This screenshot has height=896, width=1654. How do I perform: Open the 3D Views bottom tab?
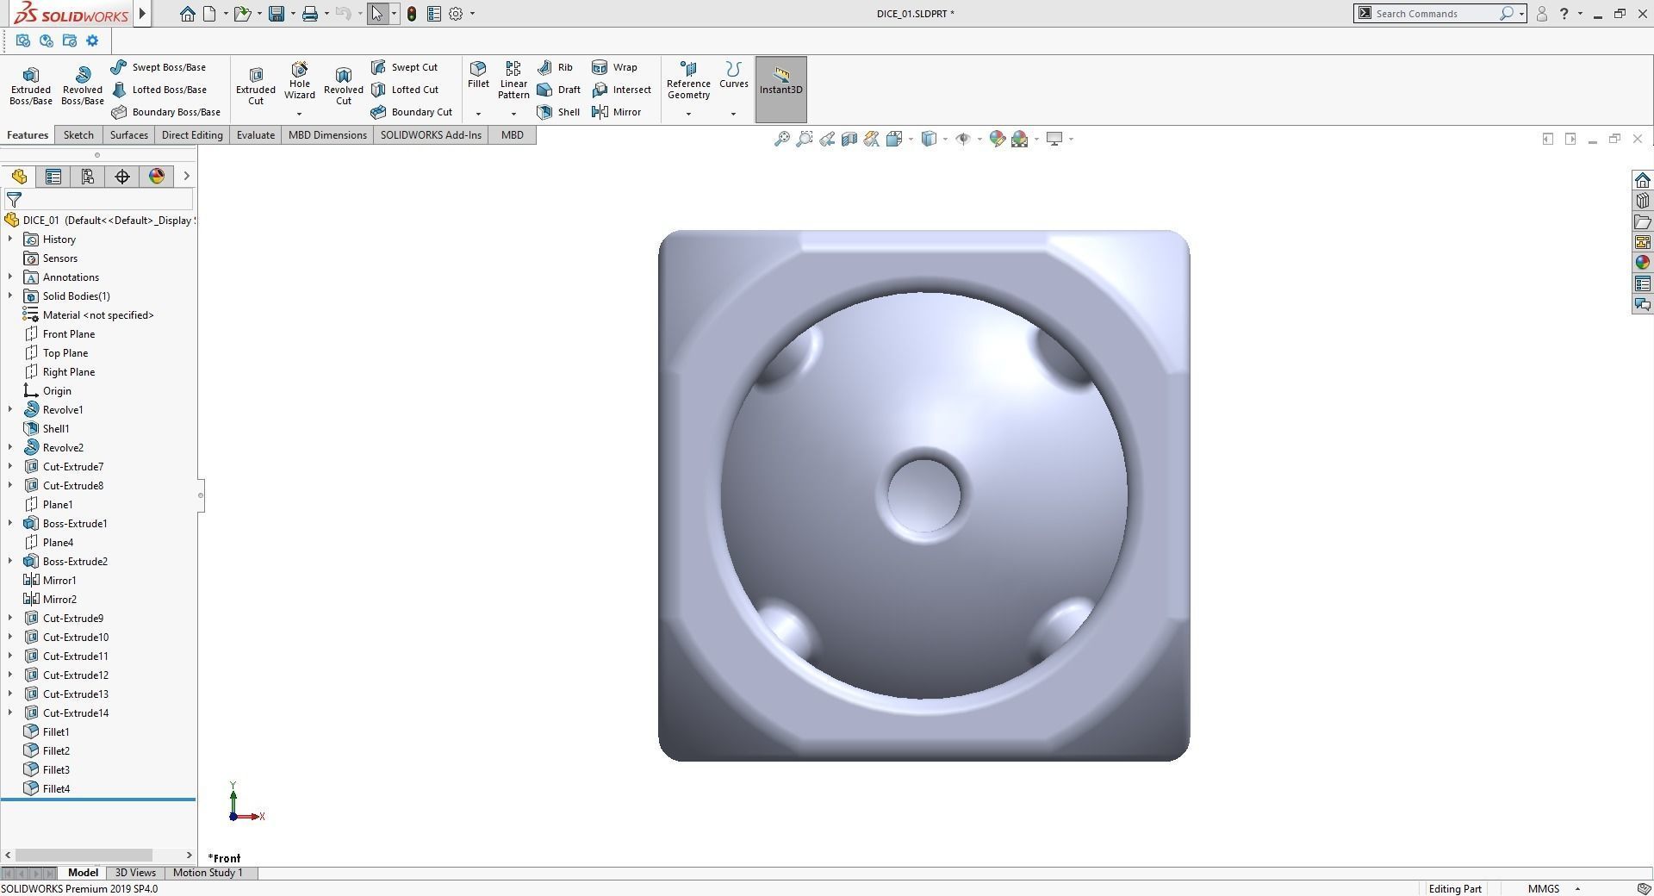pyautogui.click(x=135, y=873)
